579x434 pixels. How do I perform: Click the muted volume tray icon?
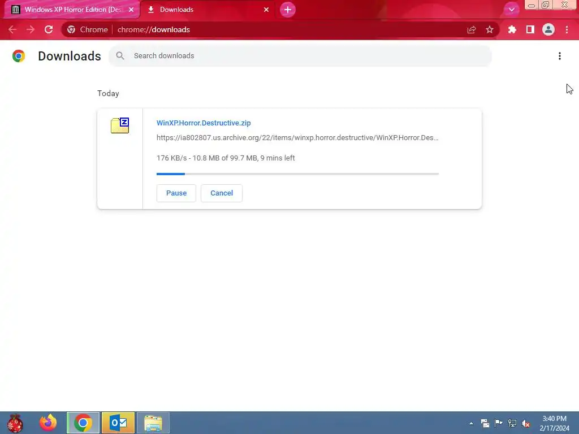coord(526,423)
